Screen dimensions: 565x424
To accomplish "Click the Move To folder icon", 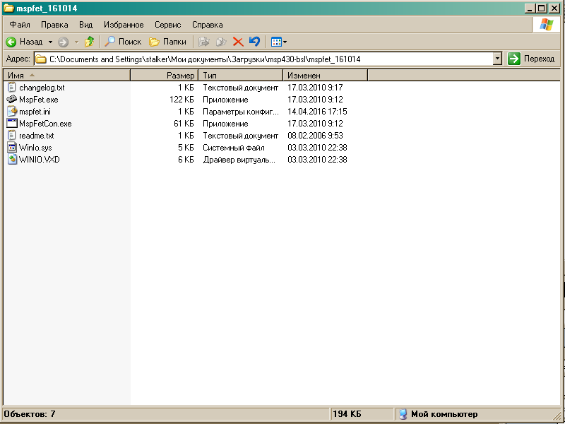I will (x=204, y=42).
